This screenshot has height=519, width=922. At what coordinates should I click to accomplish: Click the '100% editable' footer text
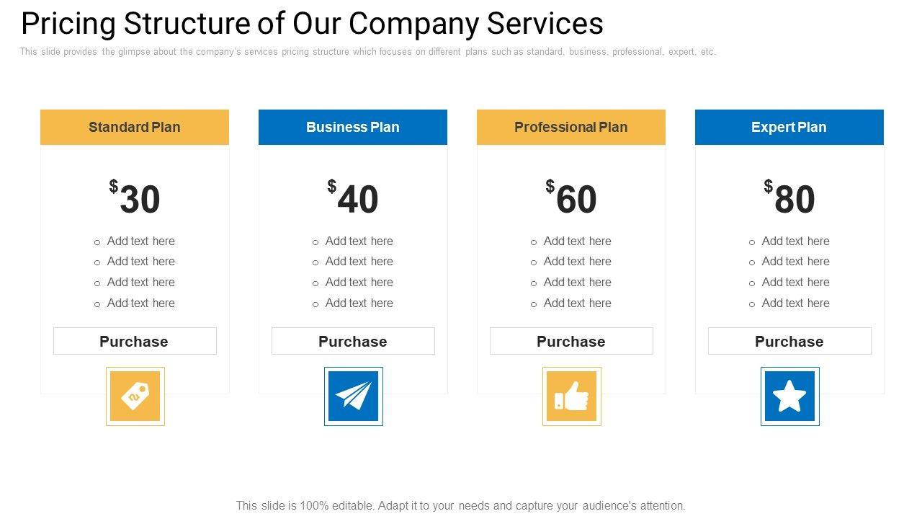460,506
